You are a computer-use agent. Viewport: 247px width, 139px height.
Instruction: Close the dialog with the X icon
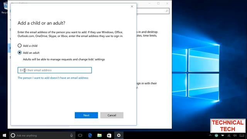[132, 7]
